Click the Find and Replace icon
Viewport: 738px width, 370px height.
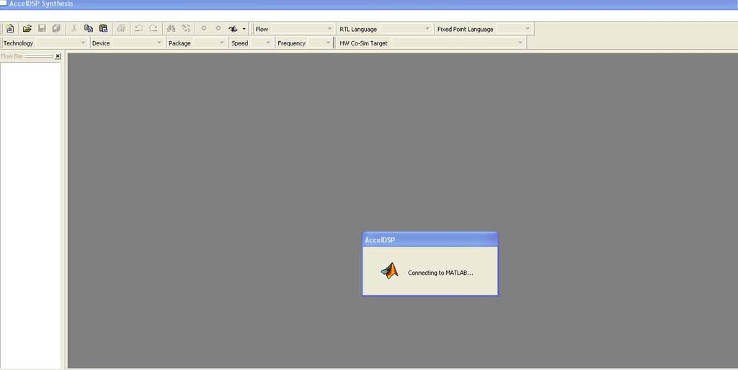pos(186,29)
